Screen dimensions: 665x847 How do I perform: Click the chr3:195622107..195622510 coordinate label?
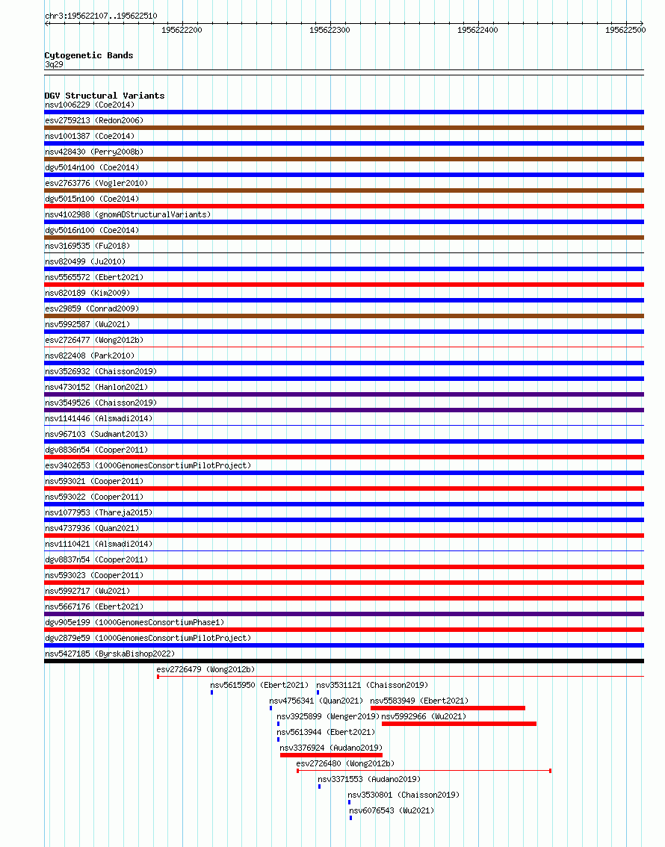click(101, 16)
